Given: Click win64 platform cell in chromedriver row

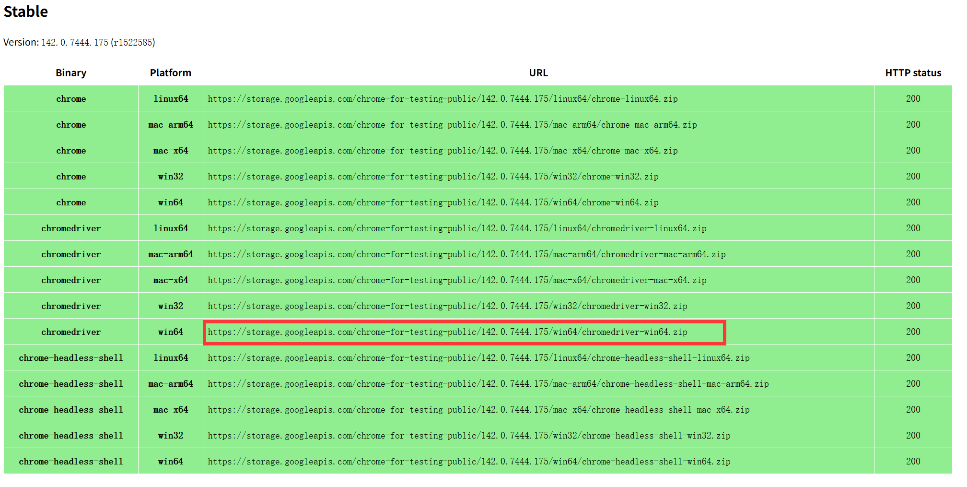Looking at the screenshot, I should click(x=171, y=332).
